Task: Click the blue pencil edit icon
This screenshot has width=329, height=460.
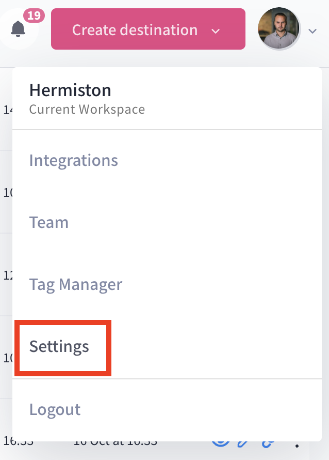Action: pyautogui.click(x=243, y=444)
